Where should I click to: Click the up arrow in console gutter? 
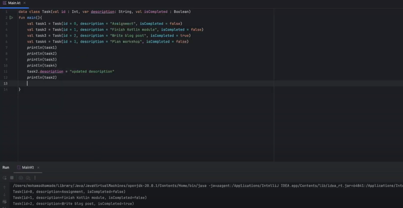(5, 187)
